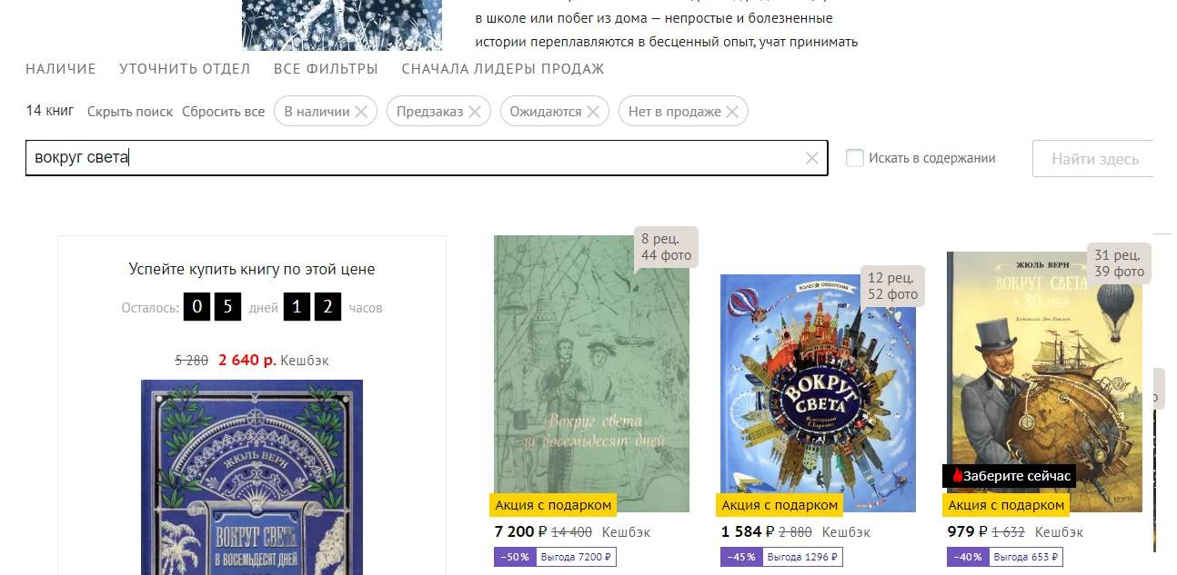Remove the "Нет в продаже" filter chip

coord(732,112)
